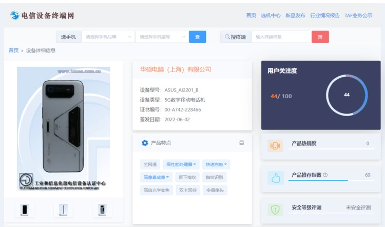The width and height of the screenshot is (385, 227).
Task: Click the 电信设备终端网 site logo
Action: [42, 15]
